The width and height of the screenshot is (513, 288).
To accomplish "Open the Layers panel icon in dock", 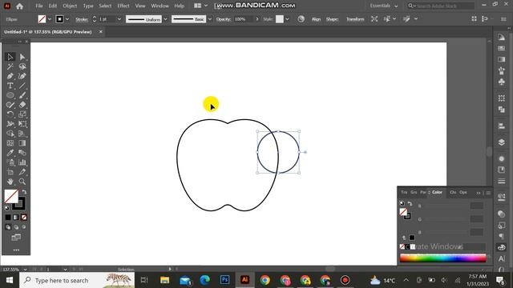I will (501, 142).
